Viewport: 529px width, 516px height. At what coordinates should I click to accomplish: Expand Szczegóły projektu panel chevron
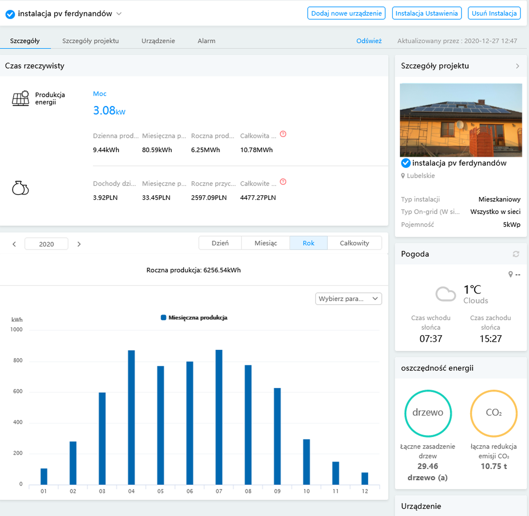[517, 66]
